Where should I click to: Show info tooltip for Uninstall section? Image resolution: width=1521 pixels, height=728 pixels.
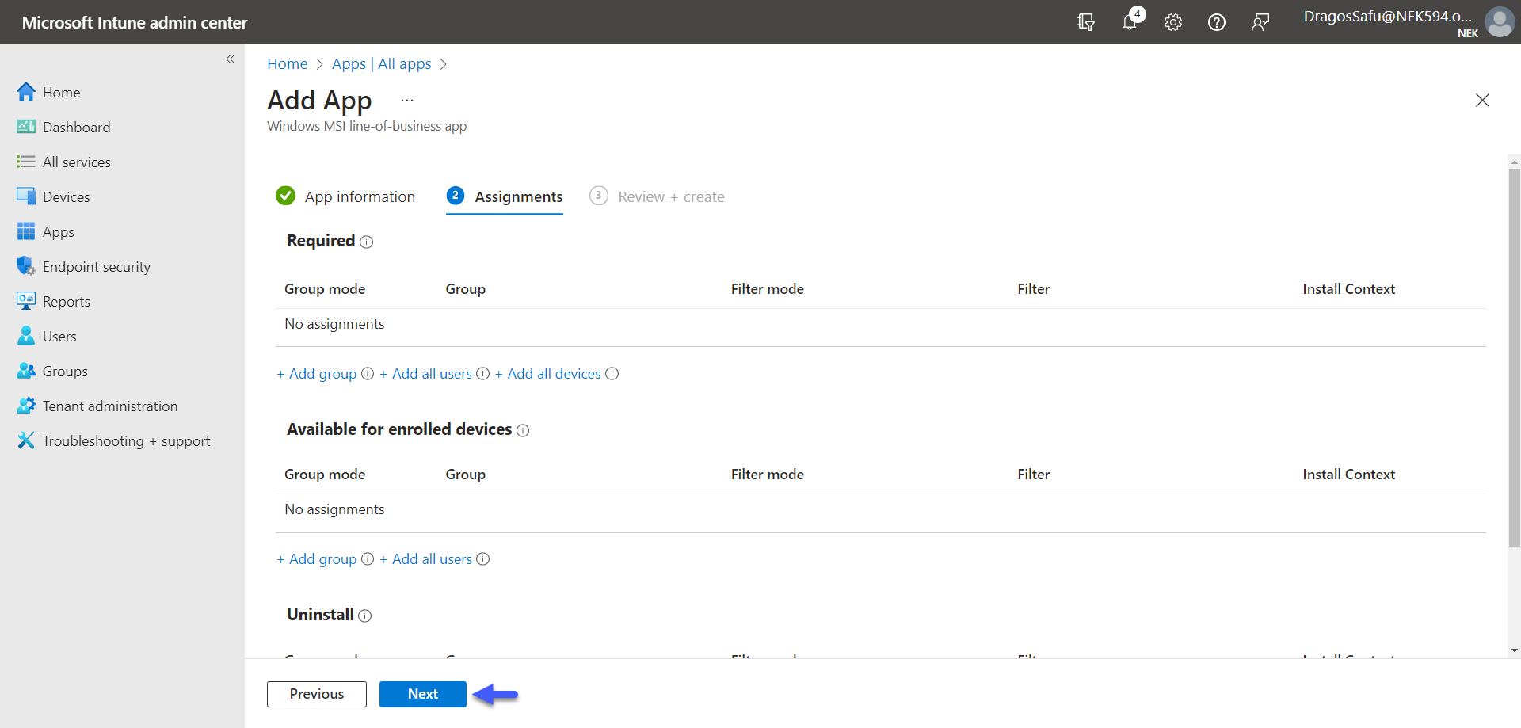[x=364, y=616]
